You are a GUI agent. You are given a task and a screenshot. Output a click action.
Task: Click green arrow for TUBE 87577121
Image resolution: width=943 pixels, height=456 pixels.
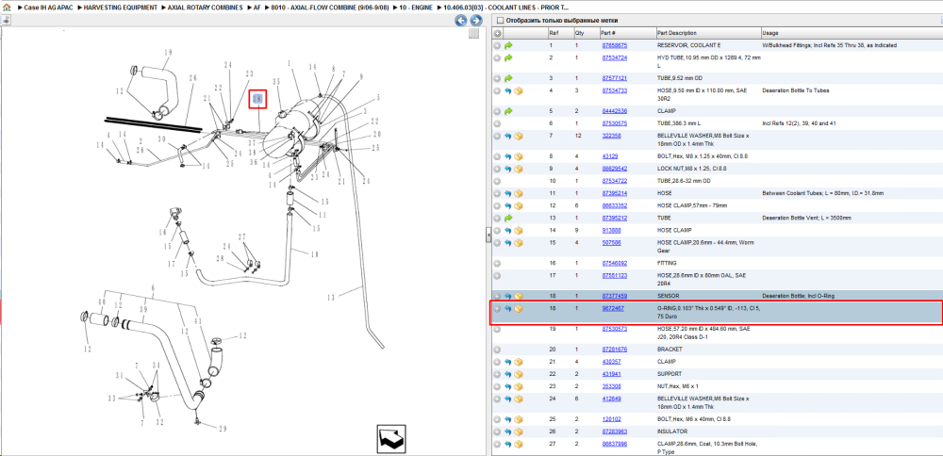[x=509, y=79]
